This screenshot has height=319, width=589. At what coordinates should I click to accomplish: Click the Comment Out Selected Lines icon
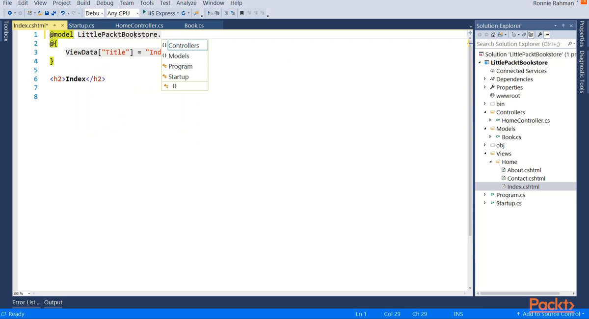pyautogui.click(x=226, y=13)
